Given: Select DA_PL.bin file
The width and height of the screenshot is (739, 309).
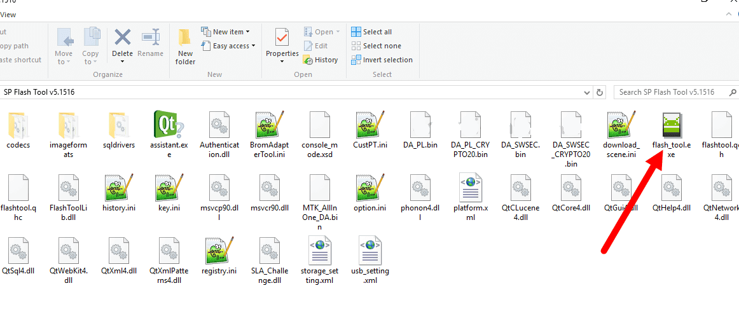Looking at the screenshot, I should click(420, 131).
